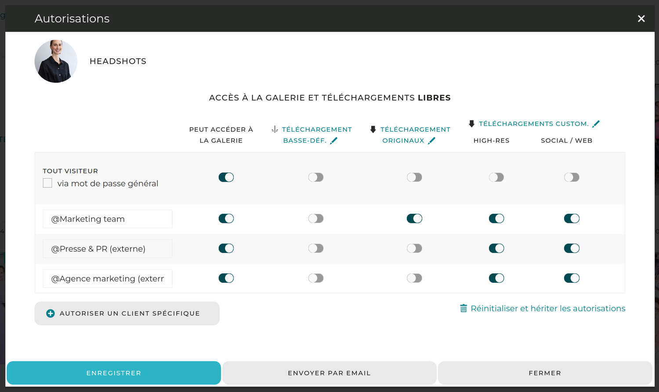Viewport: 659px width, 392px height.
Task: Click the plus icon on Autoriser un client
Action: [x=51, y=313]
